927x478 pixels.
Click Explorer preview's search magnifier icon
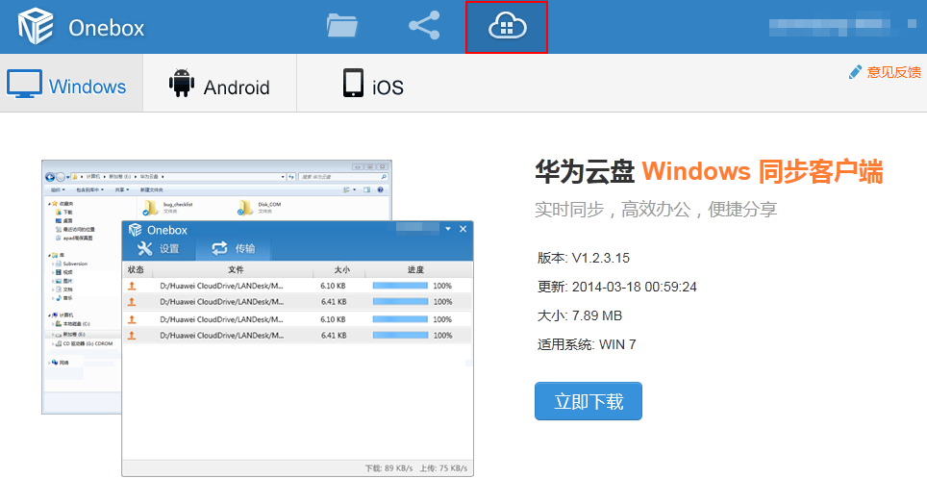tap(384, 176)
